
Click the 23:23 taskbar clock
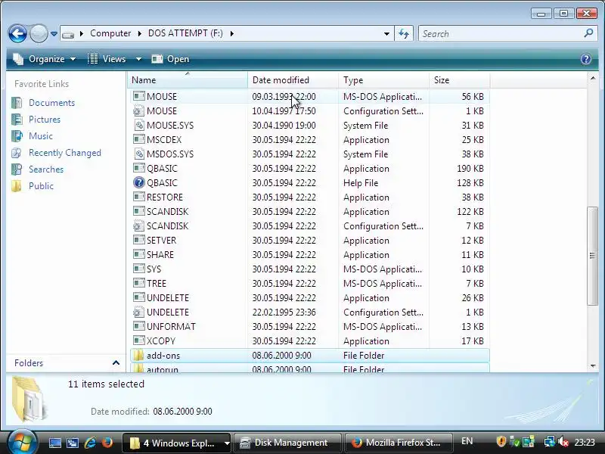(x=585, y=442)
